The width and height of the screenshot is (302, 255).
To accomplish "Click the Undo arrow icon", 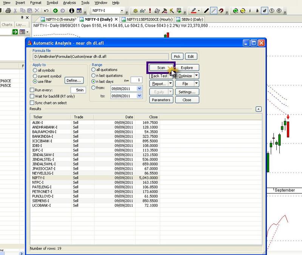I will point(46,11).
